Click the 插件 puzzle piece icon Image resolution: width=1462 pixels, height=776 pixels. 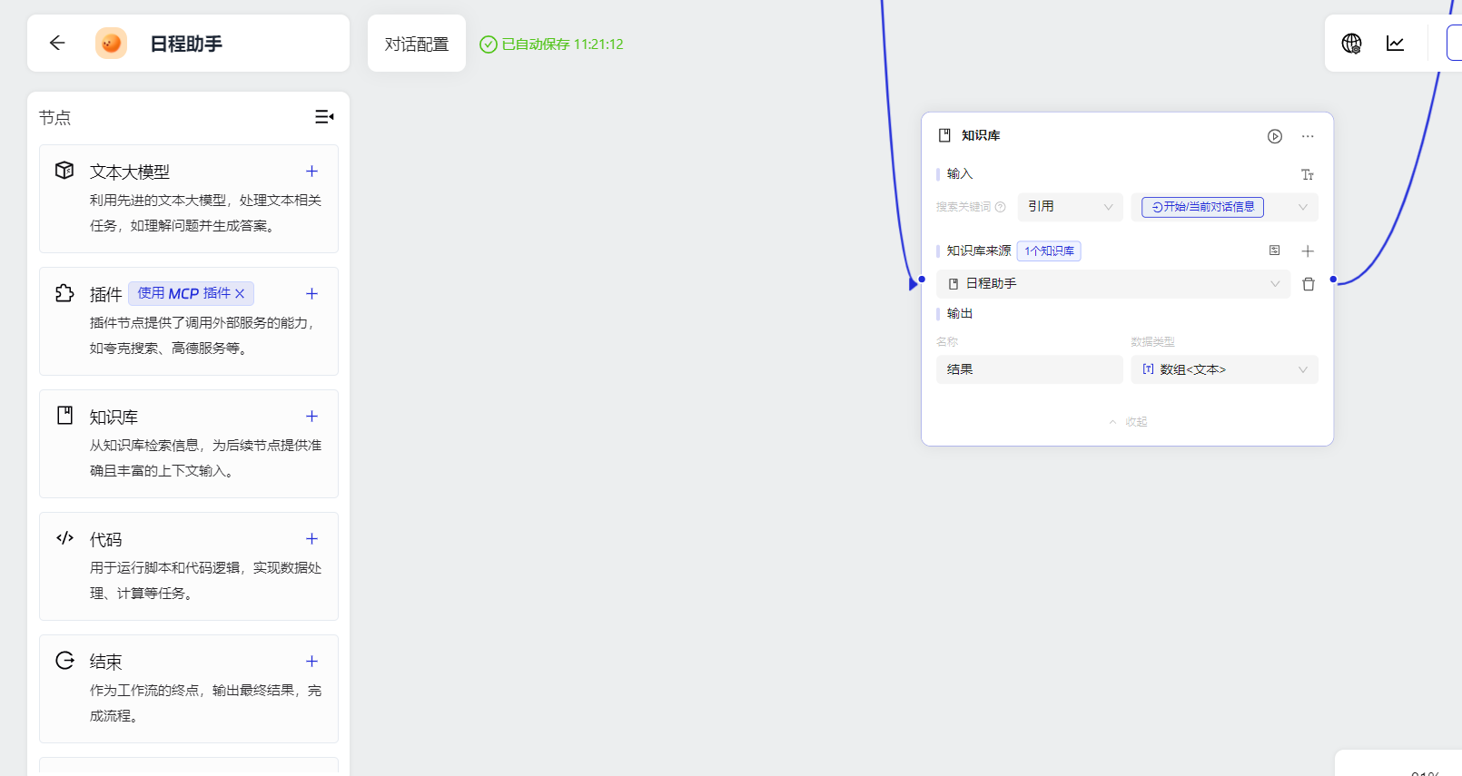(64, 293)
